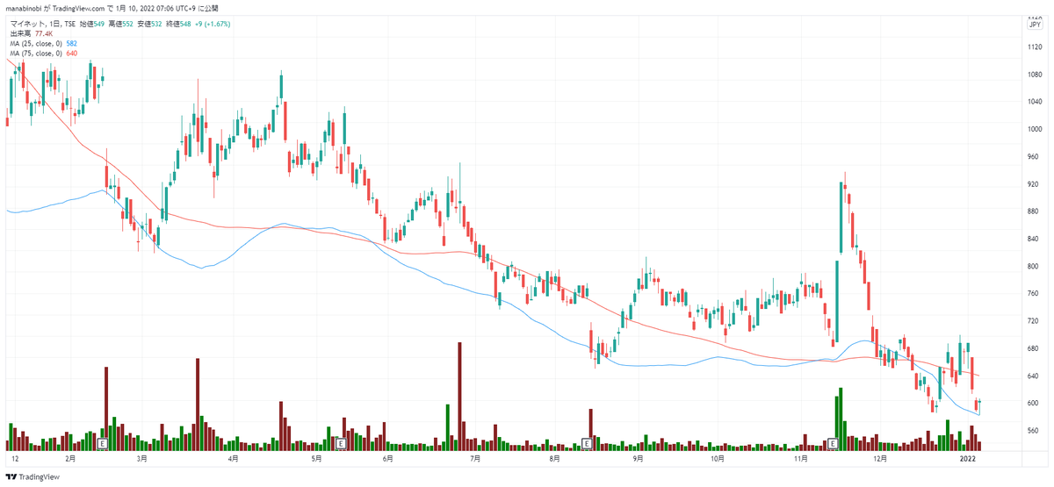Select the MA (25, close, 0) indicator legend
This screenshot has height=487, width=1054.
pos(35,44)
